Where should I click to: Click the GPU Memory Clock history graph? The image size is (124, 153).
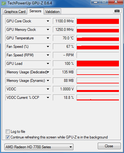[98, 30]
